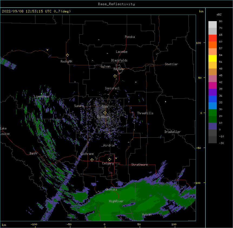Click the Cochrane label
Viewport: 233px width, 228px height.
tap(87, 154)
